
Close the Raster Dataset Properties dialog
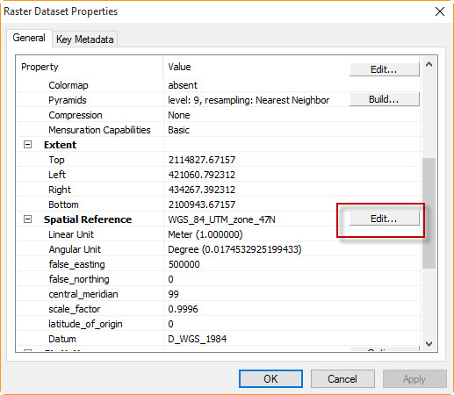tap(440, 11)
